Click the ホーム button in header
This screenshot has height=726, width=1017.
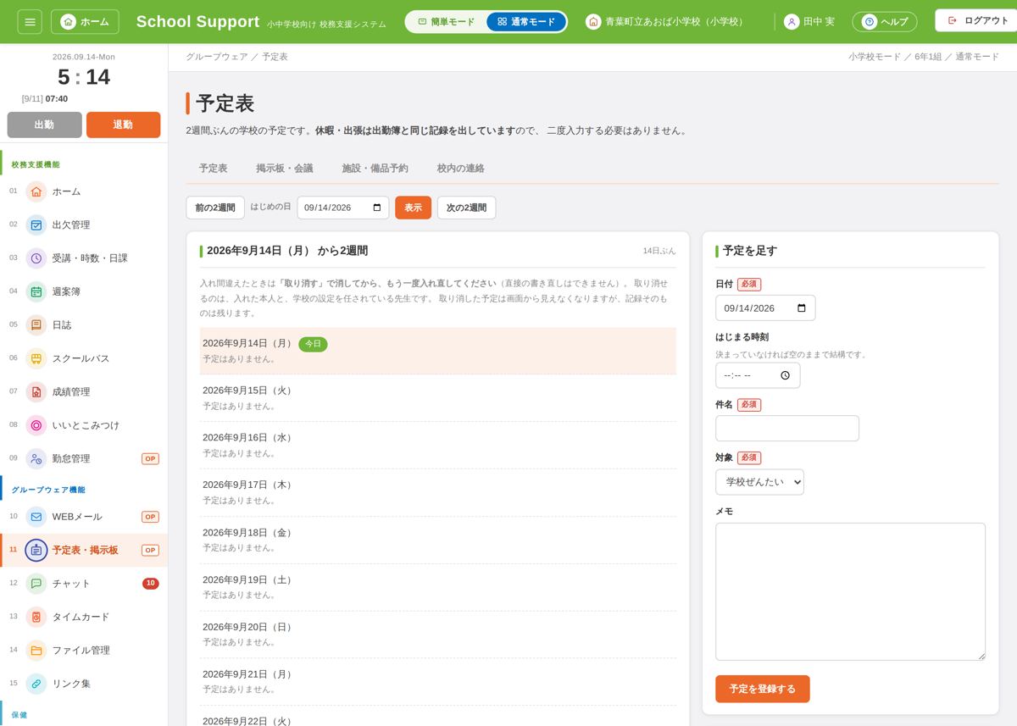[x=85, y=21]
